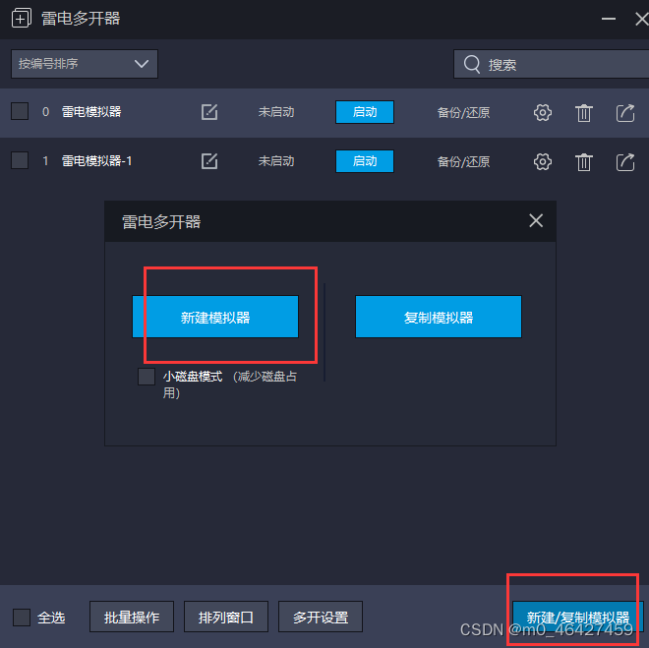Click the multi-instance plus icon in title bar

pyautogui.click(x=21, y=19)
